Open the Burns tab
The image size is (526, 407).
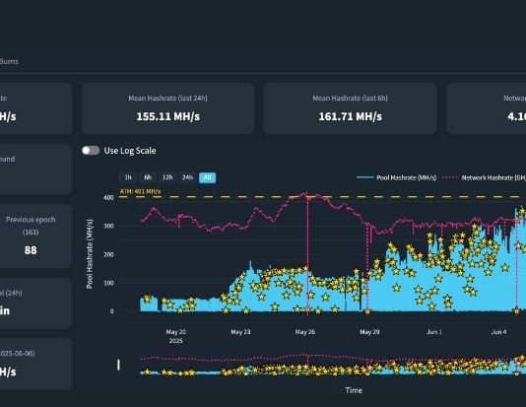click(x=9, y=61)
